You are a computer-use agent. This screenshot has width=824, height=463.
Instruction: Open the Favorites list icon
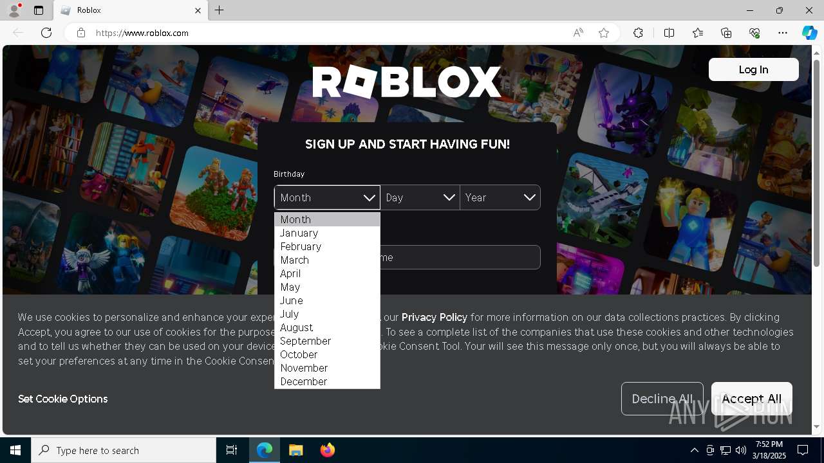[x=698, y=33]
